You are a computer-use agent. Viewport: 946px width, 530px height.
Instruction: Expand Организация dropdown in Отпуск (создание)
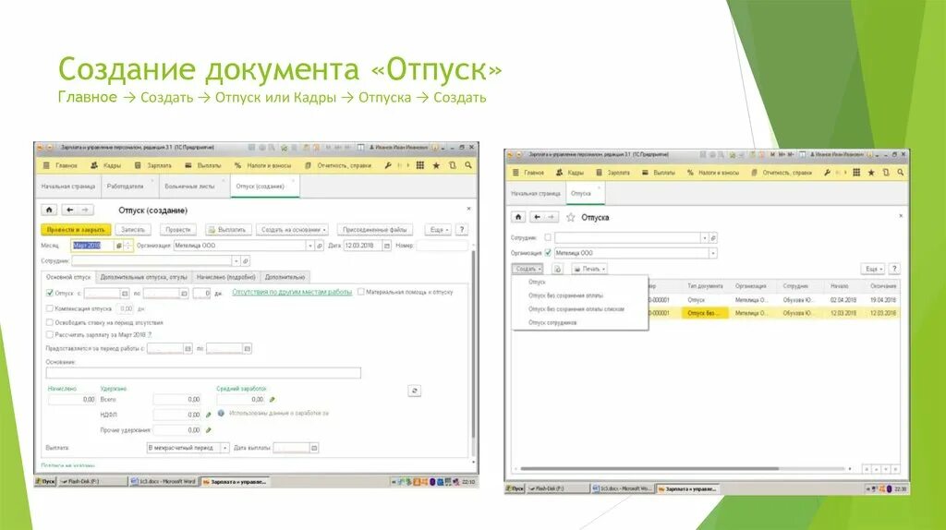[310, 246]
